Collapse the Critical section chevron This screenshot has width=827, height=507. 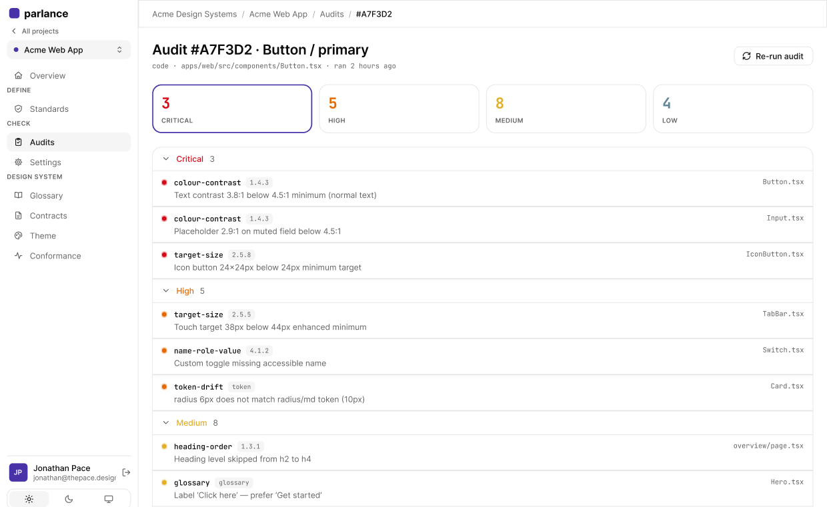coord(166,159)
